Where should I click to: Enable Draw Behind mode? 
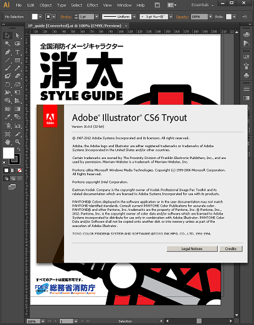pyautogui.click(x=13, y=178)
